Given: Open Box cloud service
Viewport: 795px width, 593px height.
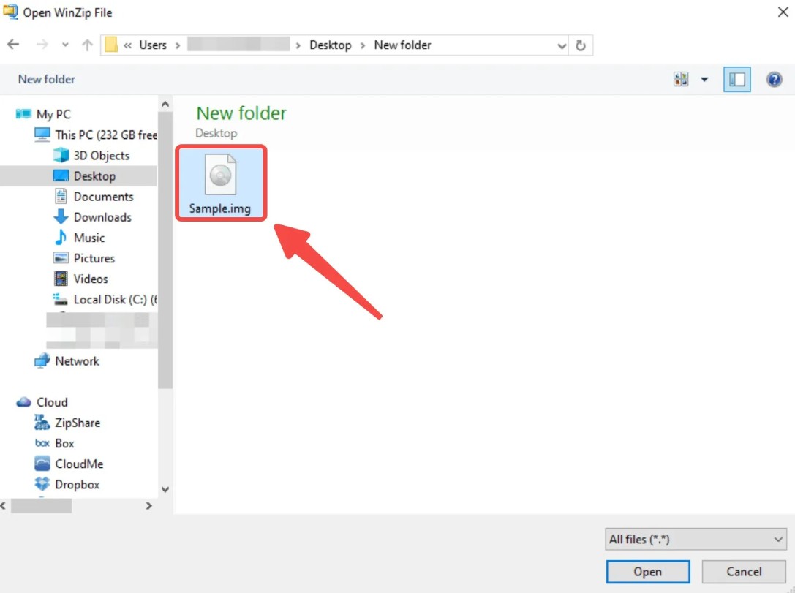Looking at the screenshot, I should tap(64, 444).
